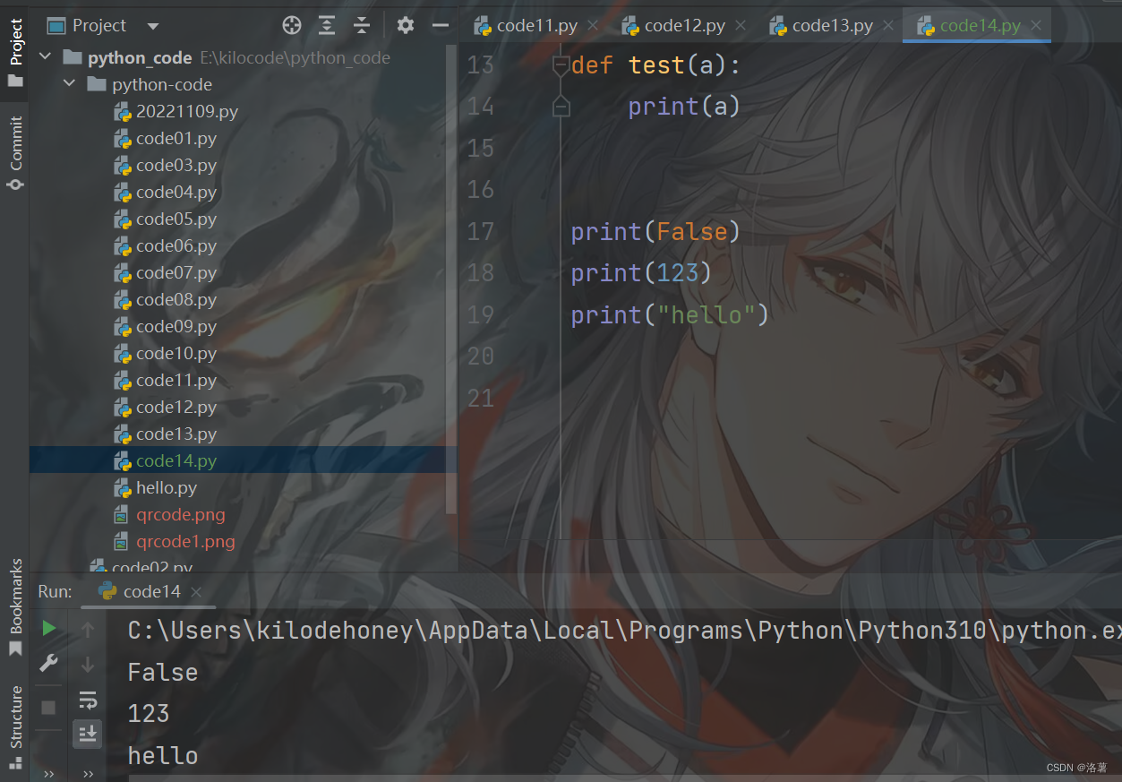Click Down the Stack Trace arrow

[88, 664]
